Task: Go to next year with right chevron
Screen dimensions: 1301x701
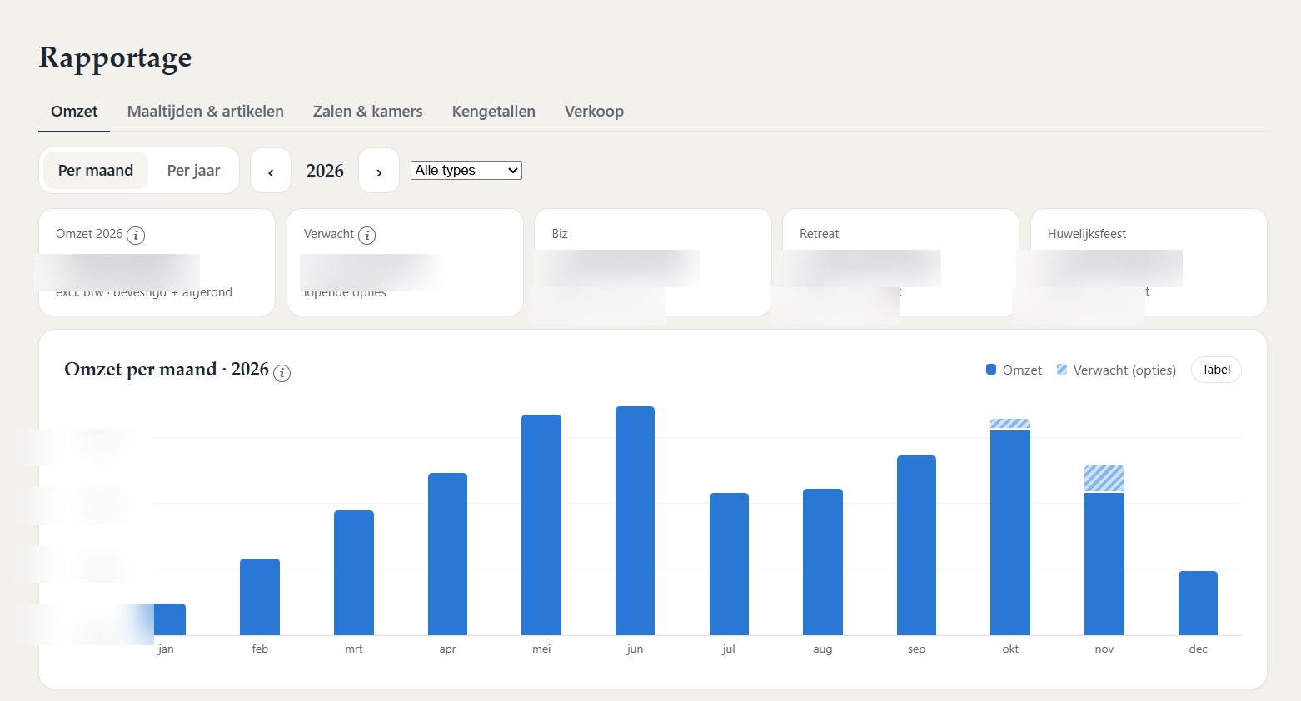Action: pyautogui.click(x=379, y=171)
